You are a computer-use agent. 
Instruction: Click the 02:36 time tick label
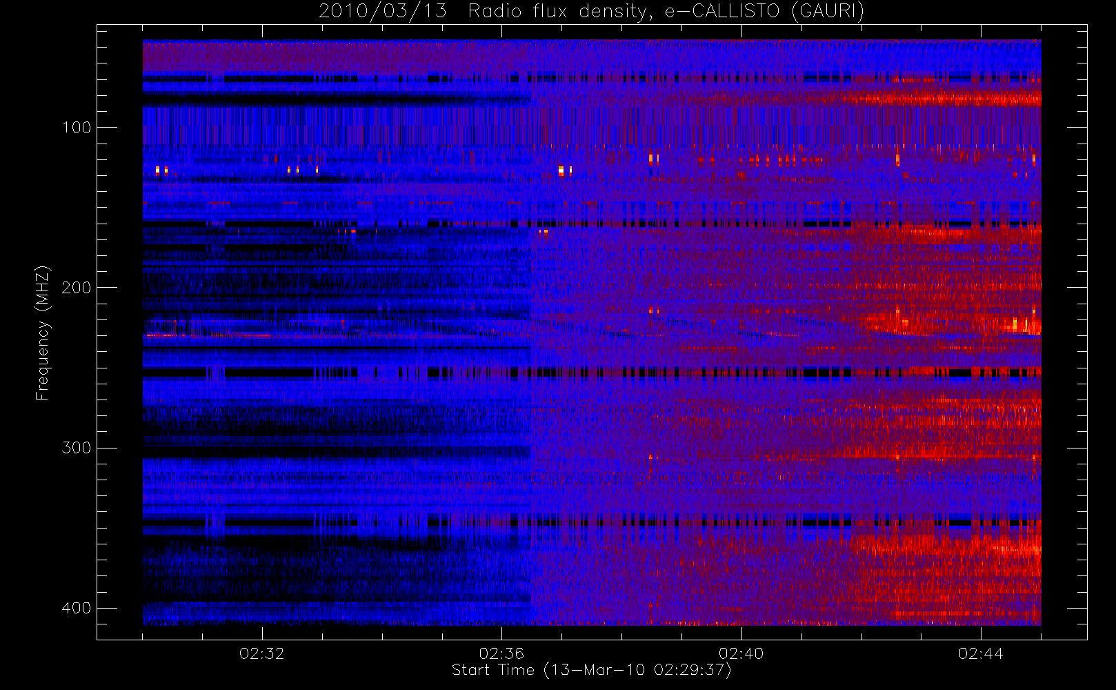click(501, 653)
